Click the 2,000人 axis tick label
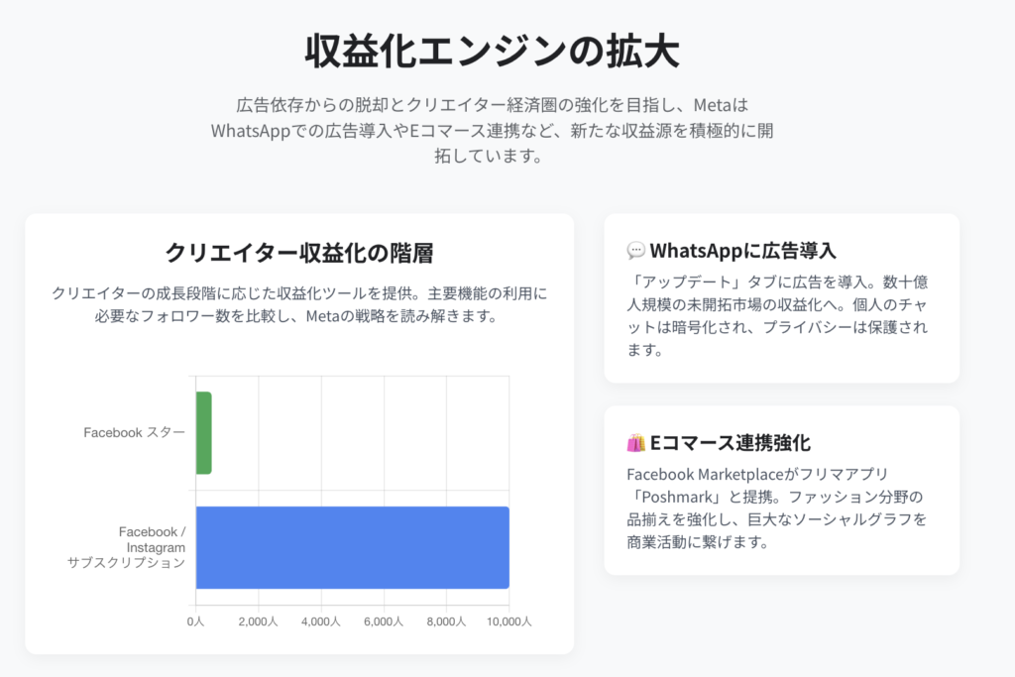Screen dimensions: 1015x677 click(x=259, y=621)
